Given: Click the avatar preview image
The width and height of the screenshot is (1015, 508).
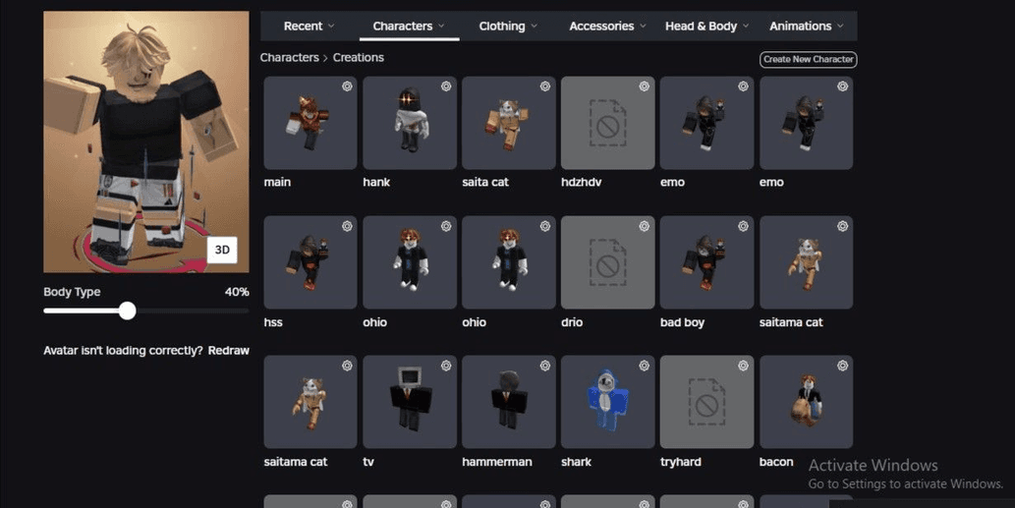Looking at the screenshot, I should [x=146, y=141].
